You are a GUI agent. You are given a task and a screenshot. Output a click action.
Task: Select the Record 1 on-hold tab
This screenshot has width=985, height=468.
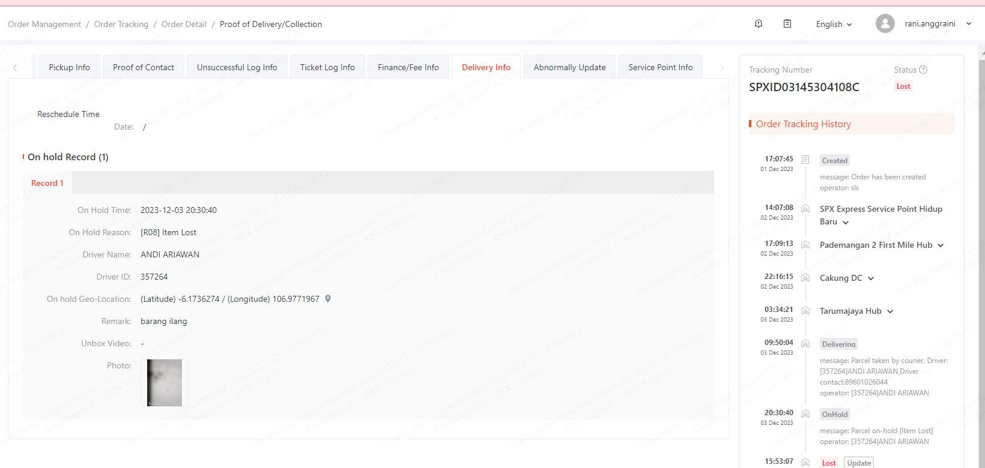(47, 183)
